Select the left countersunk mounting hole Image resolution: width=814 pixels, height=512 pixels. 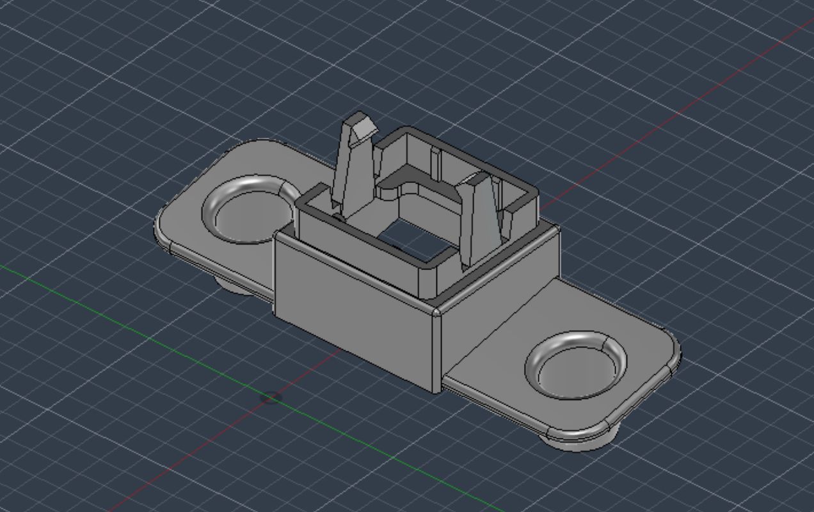pyautogui.click(x=246, y=216)
